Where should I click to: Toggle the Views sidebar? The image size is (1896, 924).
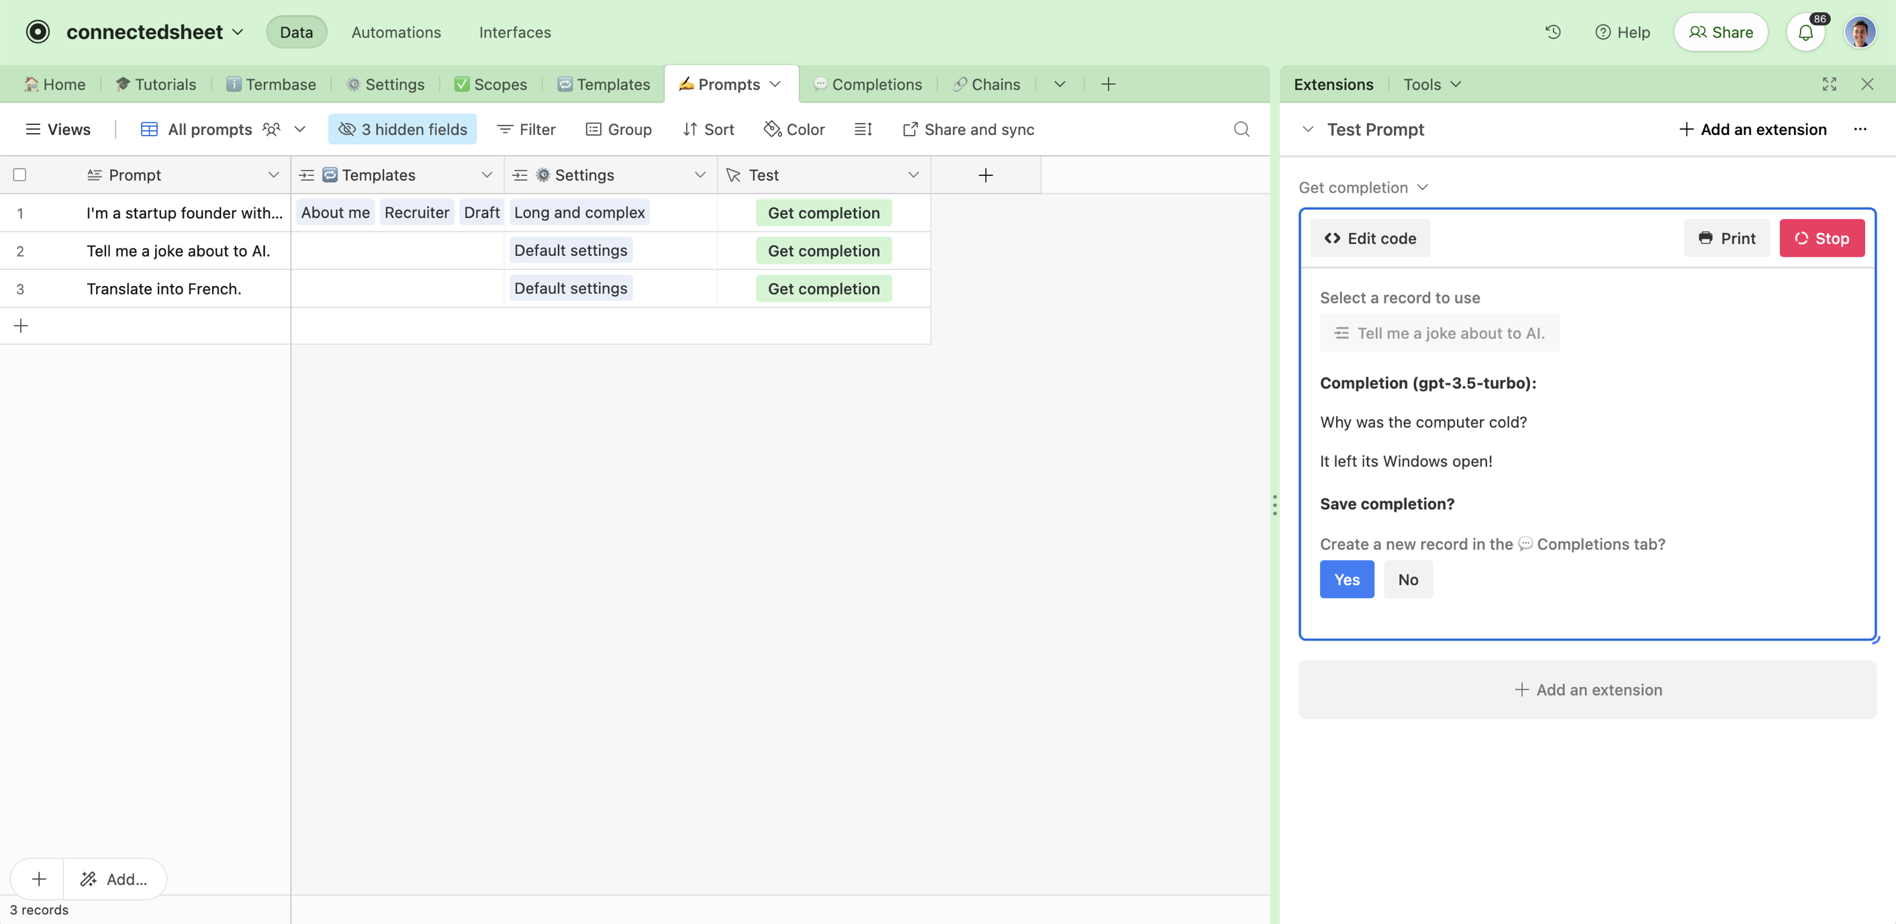tap(58, 130)
